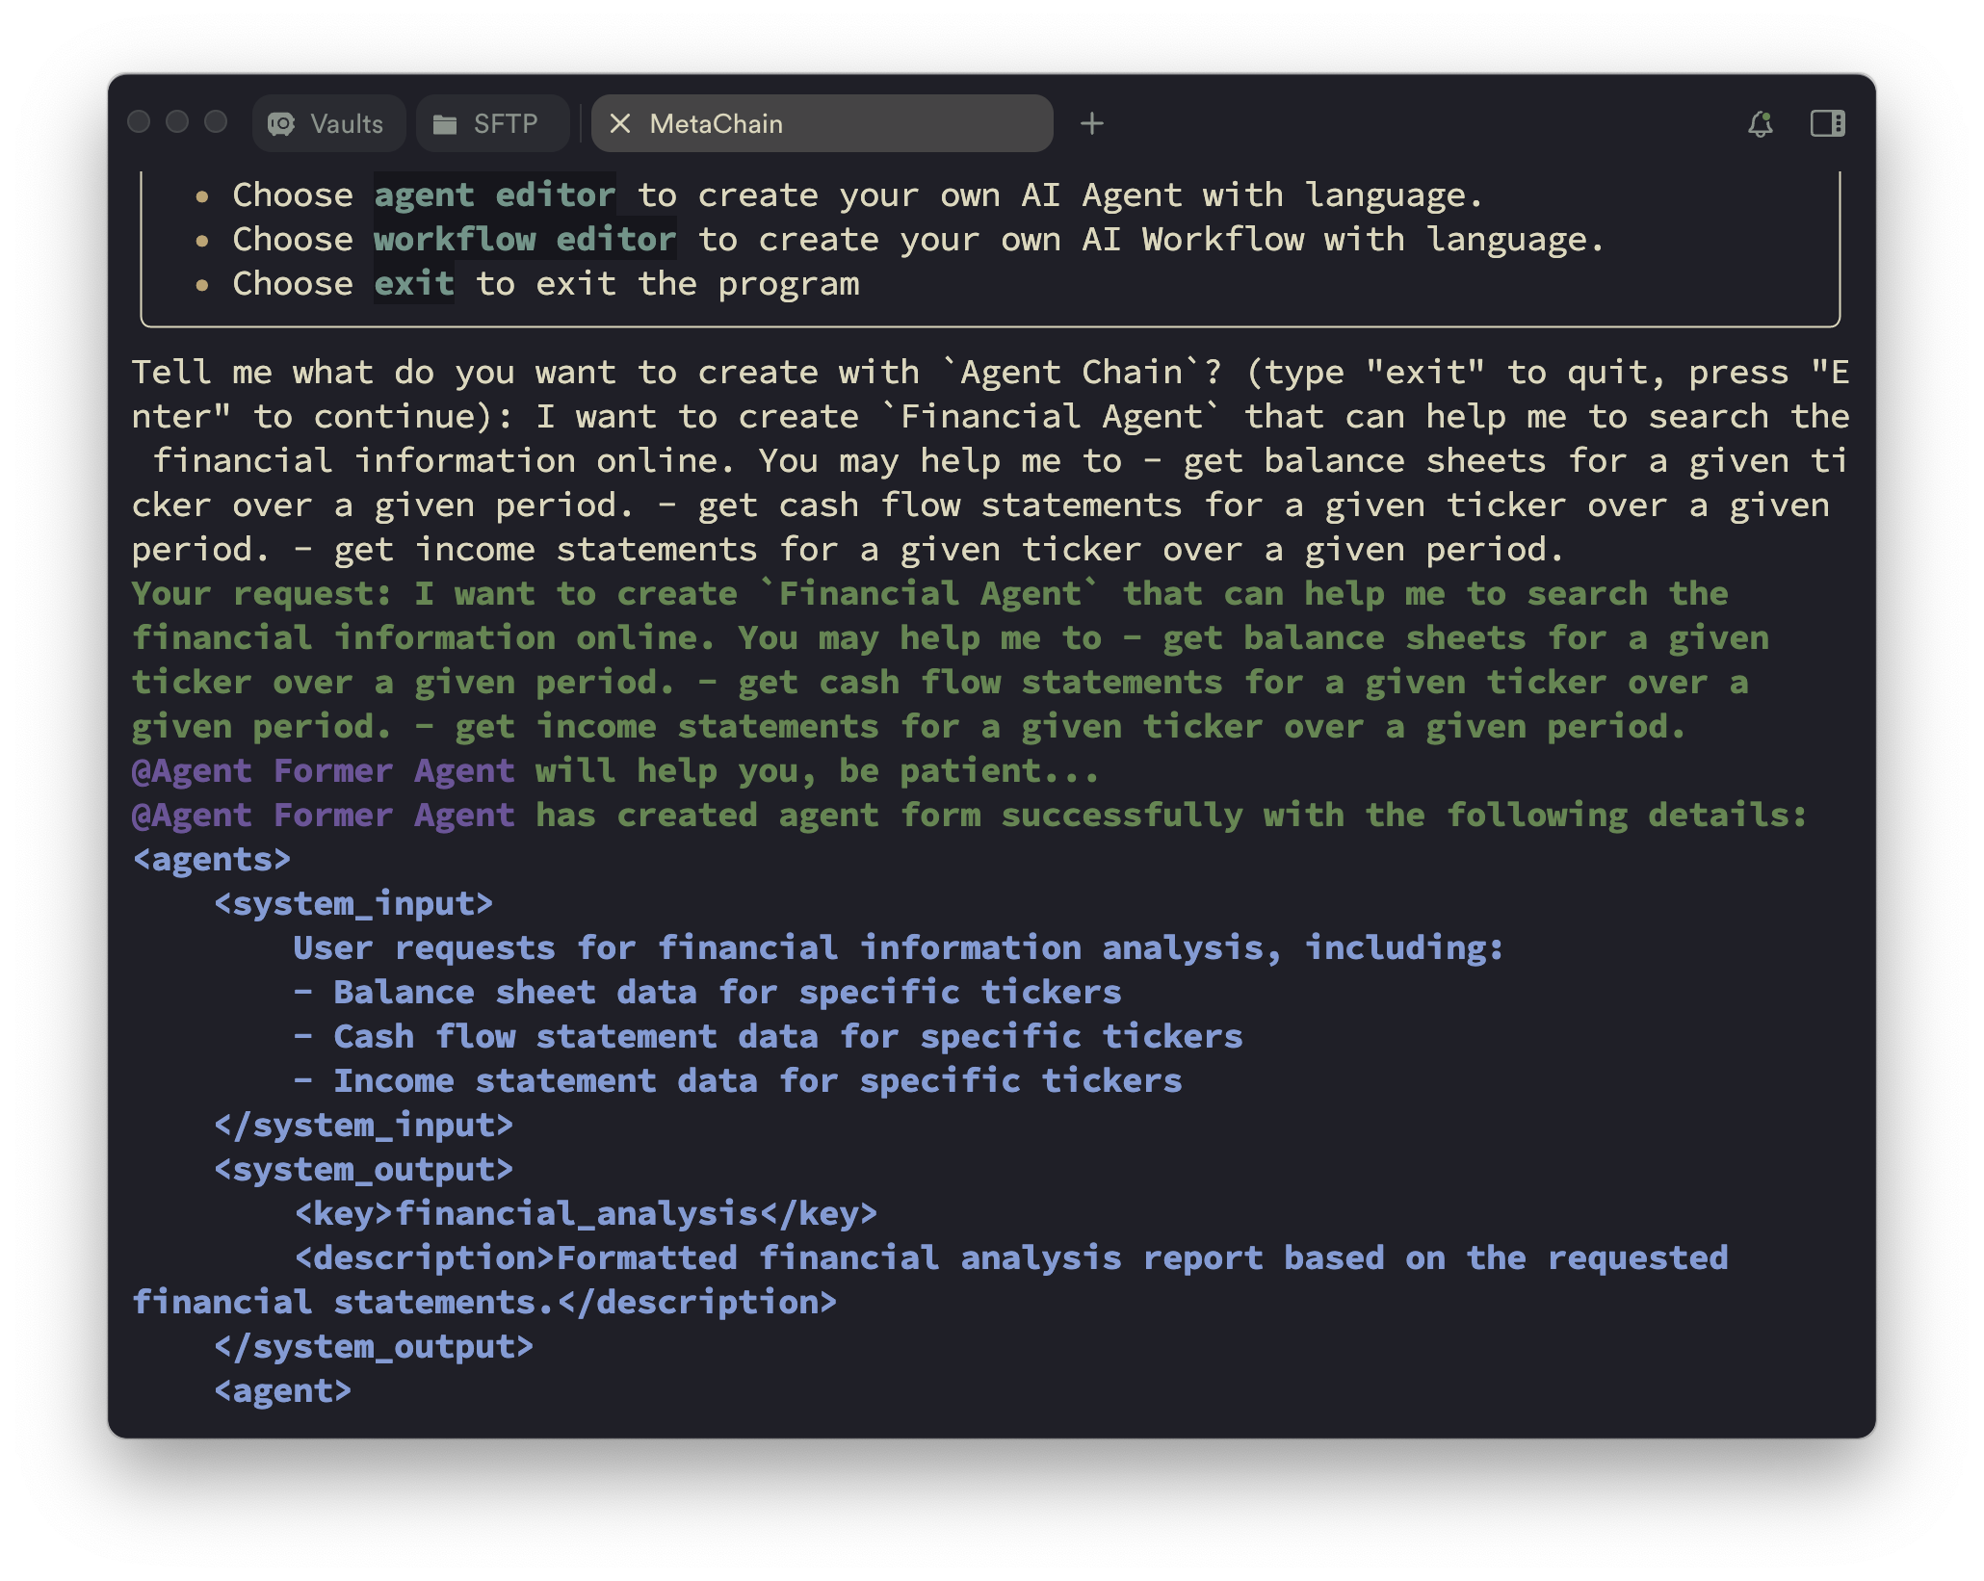Click the Vaults safe icon
The image size is (1984, 1581).
281,124
